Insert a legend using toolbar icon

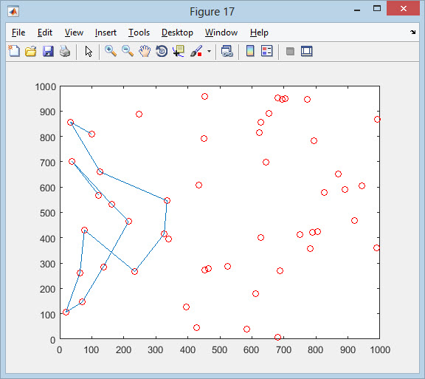click(266, 51)
